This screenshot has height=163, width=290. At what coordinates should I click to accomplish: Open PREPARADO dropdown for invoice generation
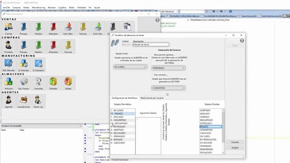click(169, 68)
